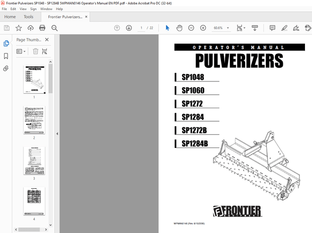312x233 pixels.
Task: Click the share file icon
Action: point(308,28)
